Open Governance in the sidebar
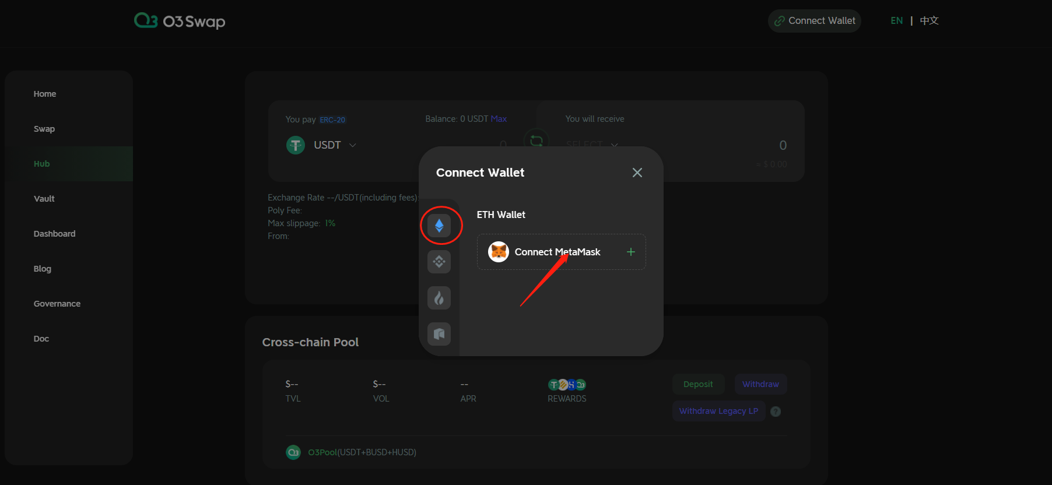This screenshot has height=485, width=1052. click(57, 304)
